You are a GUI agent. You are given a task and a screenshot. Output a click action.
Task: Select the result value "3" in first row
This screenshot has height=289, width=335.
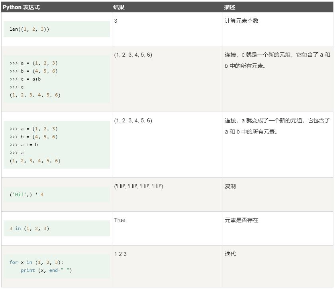[x=116, y=21]
